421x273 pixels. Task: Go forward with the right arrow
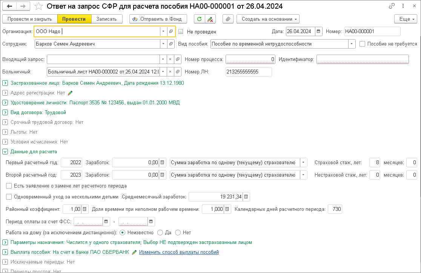[x=23, y=6]
